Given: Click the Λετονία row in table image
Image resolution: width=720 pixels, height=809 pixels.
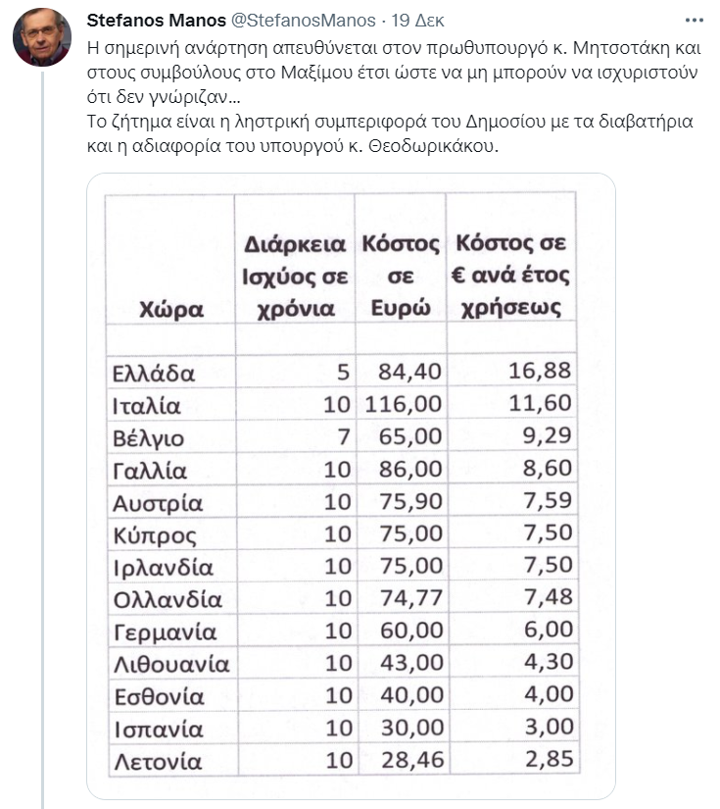Looking at the screenshot, I should [x=344, y=759].
